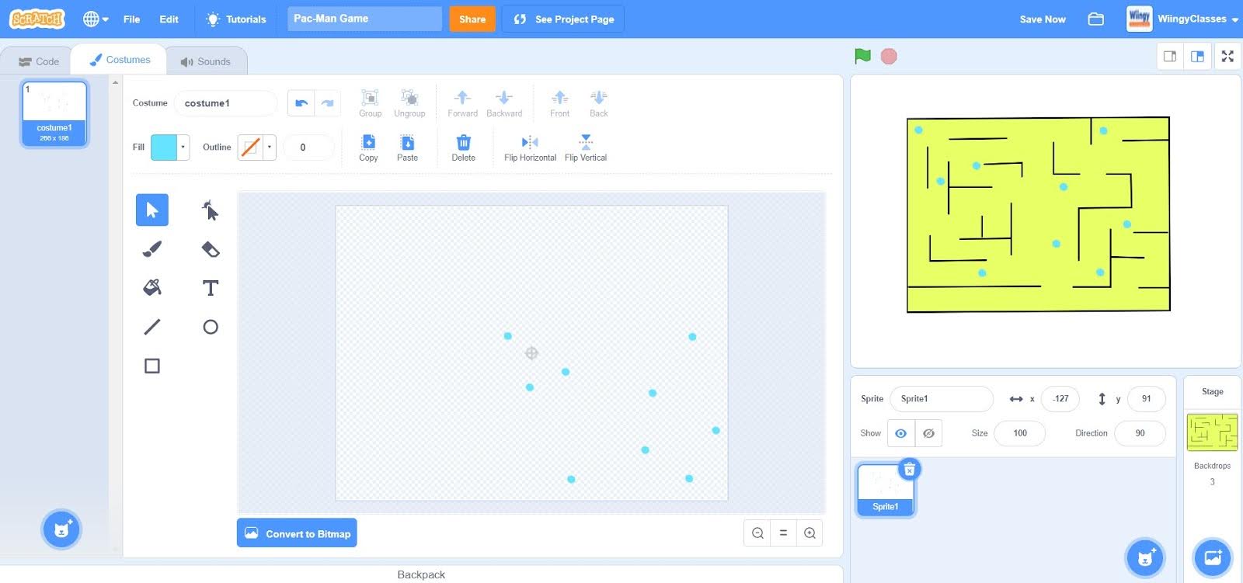Screen dimensions: 1243x583
Task: Click Choose a Backdrop button
Action: point(1213,557)
